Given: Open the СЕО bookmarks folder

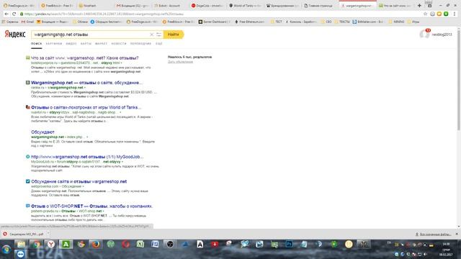Looking at the screenshot, I should 326,22.
